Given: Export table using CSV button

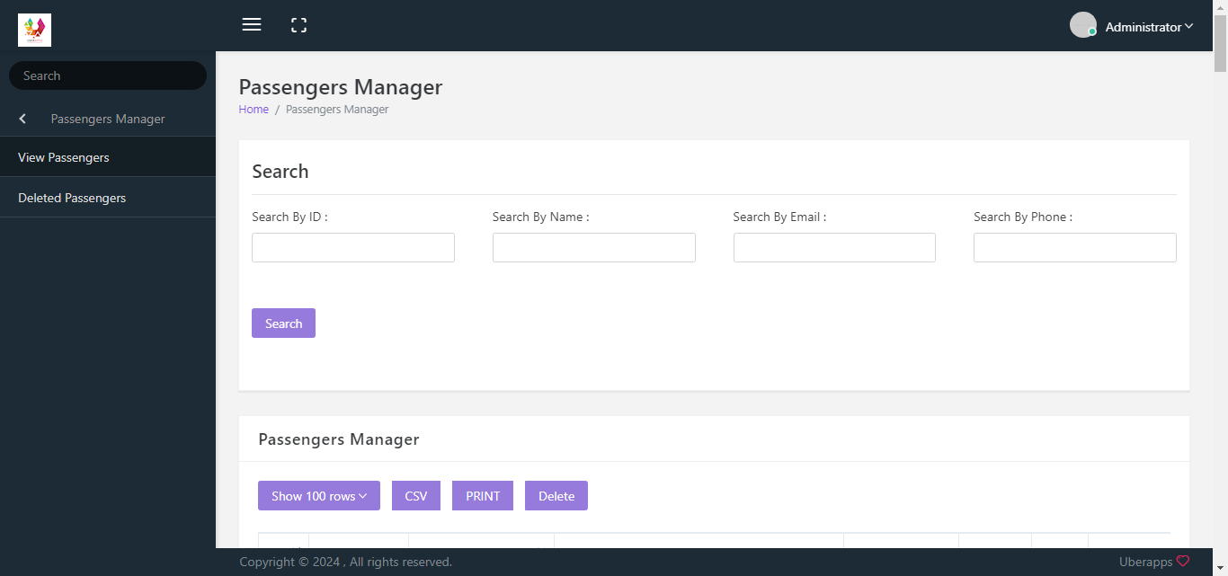Looking at the screenshot, I should pyautogui.click(x=416, y=496).
